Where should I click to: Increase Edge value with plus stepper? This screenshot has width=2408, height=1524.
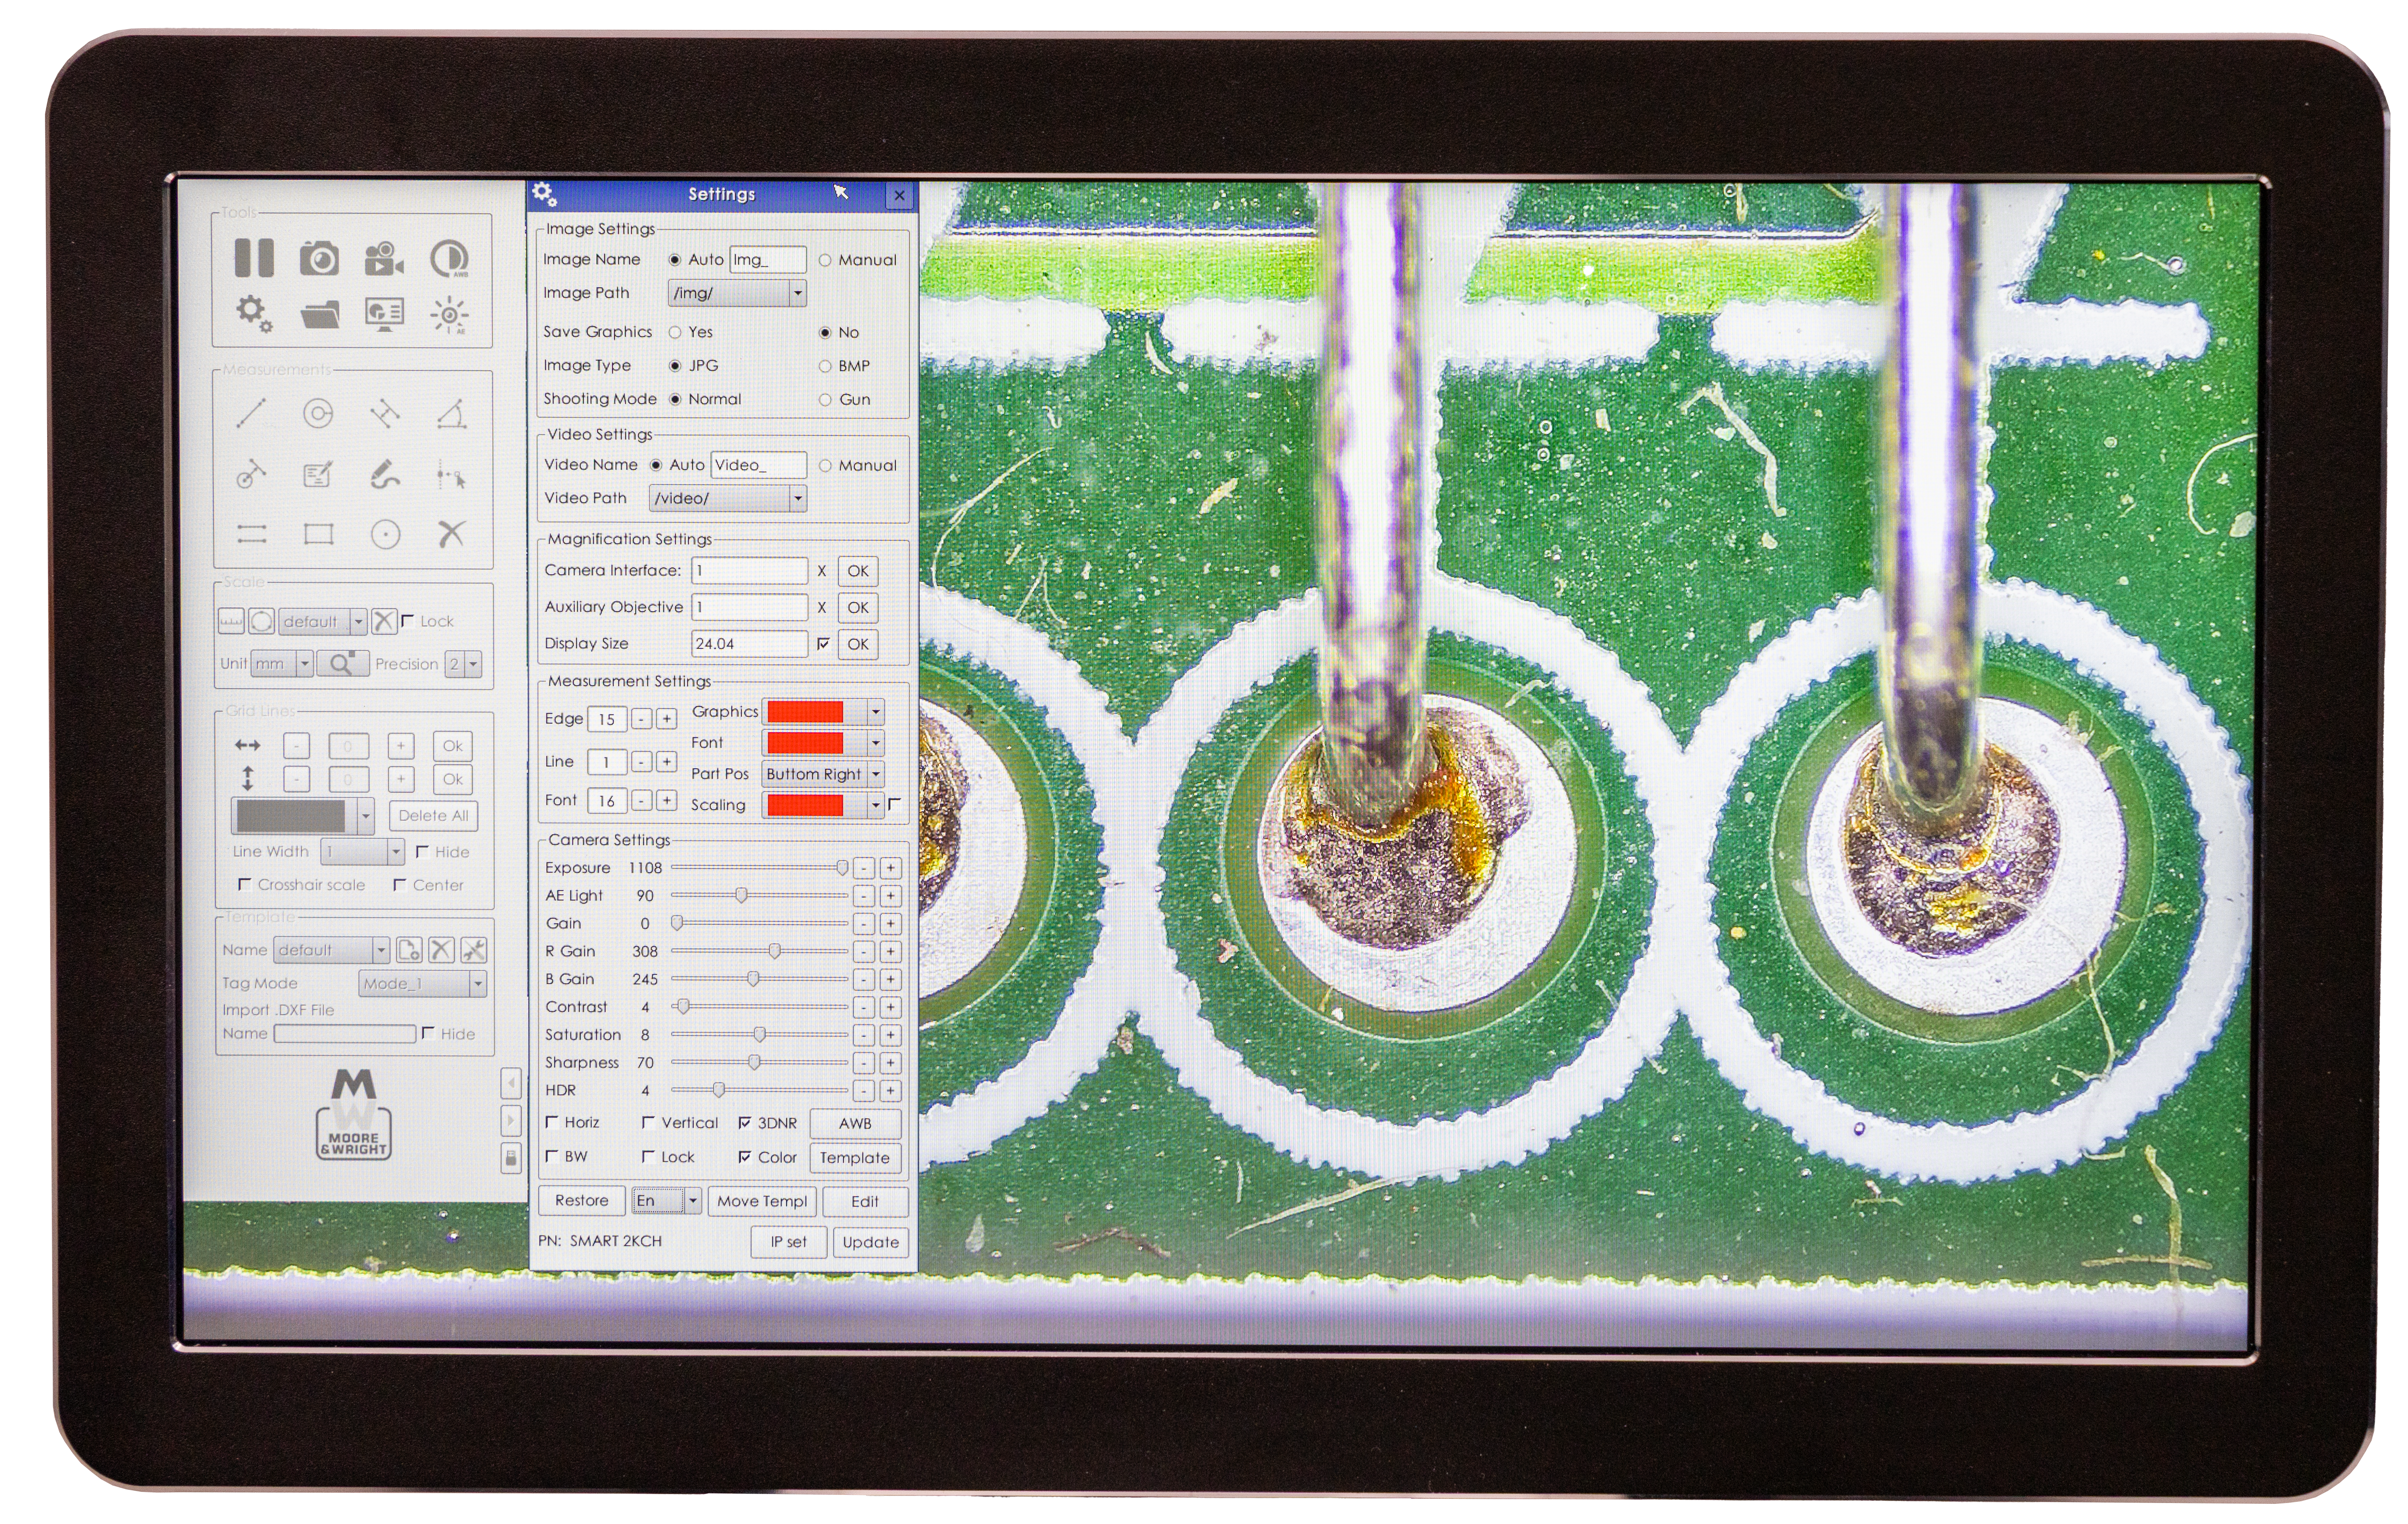(666, 719)
